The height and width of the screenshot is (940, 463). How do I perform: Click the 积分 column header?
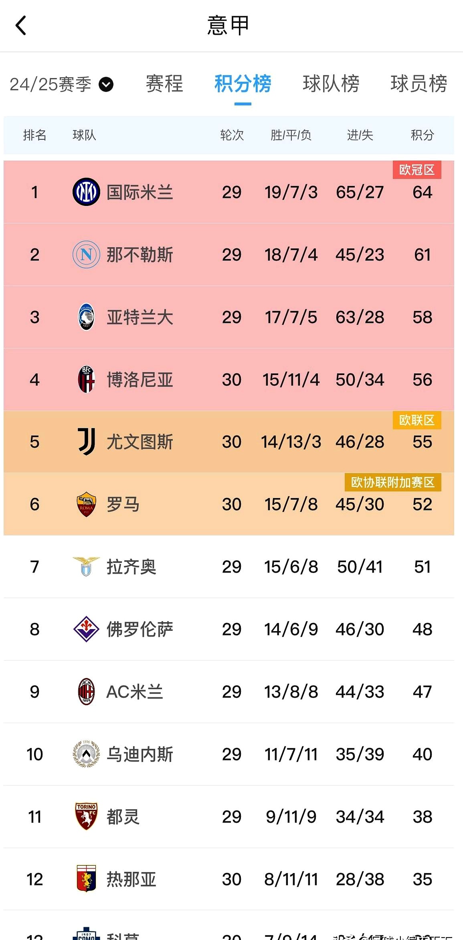(x=422, y=135)
